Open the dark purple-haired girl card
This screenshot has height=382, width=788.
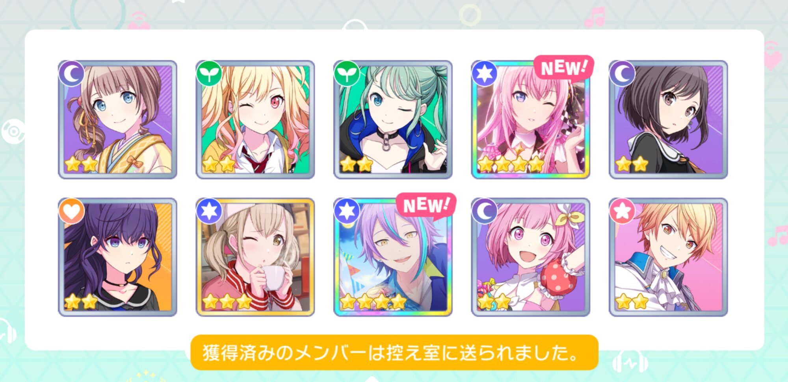point(117,257)
